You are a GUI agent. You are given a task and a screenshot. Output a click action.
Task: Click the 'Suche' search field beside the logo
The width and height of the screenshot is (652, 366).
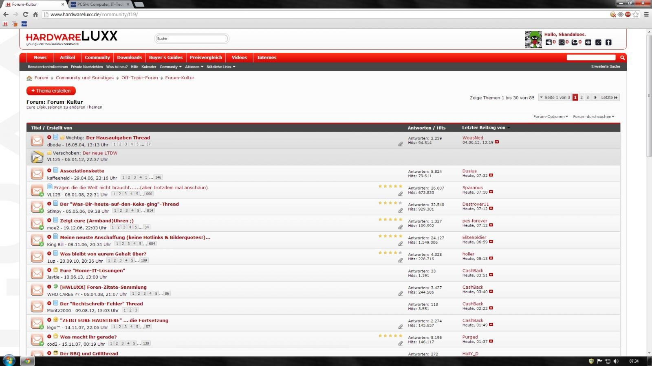[192, 39]
